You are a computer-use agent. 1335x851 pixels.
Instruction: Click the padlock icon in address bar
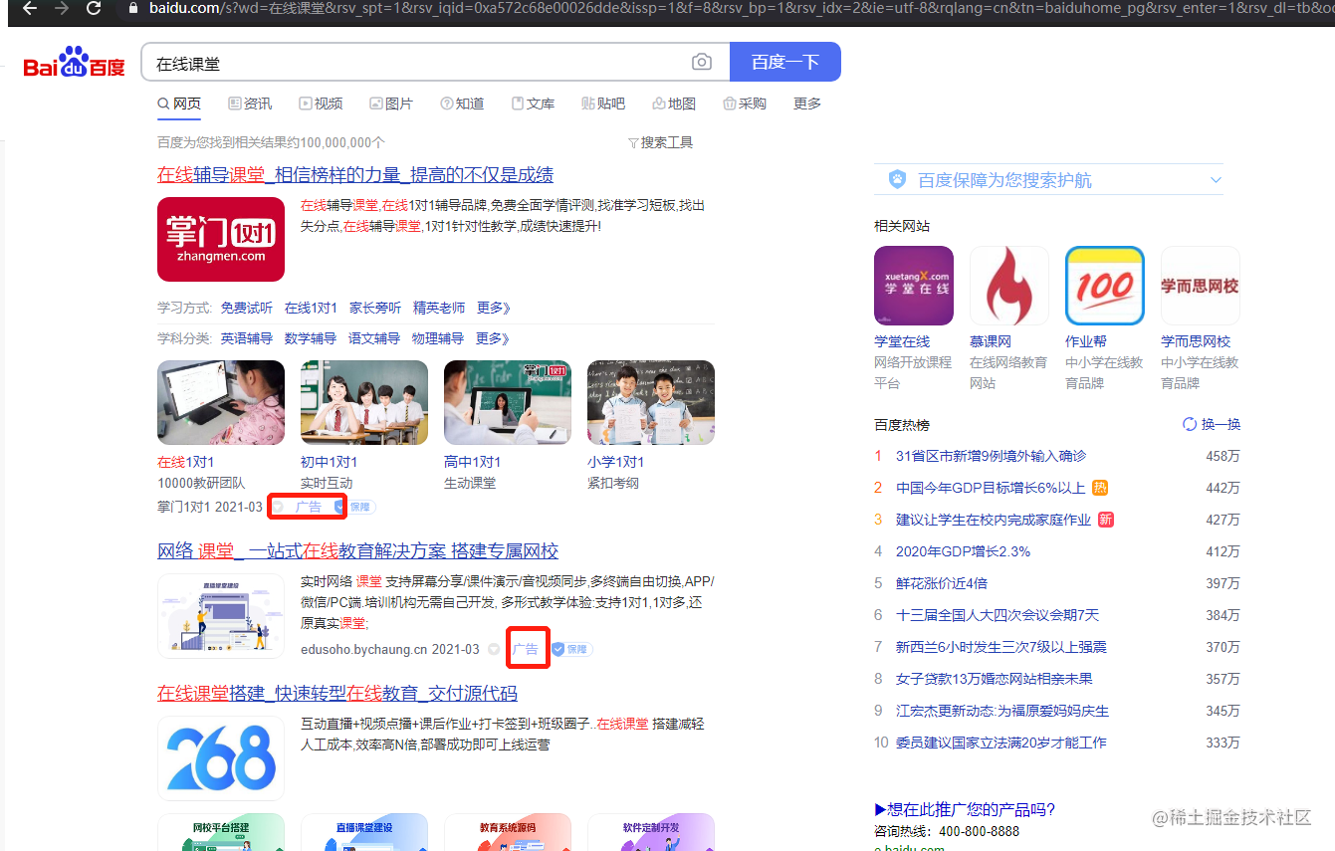[134, 8]
